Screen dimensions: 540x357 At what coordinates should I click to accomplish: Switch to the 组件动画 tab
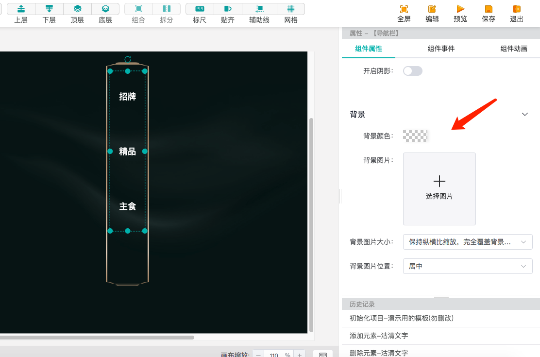[514, 48]
